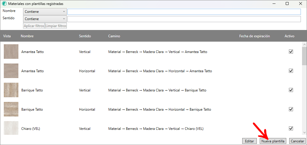Open the Sentido filter condition dropdown
307x145 pixels.
[x=45, y=19]
